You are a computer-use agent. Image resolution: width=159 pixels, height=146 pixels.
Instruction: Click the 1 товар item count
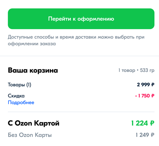pyautogui.click(x=127, y=70)
